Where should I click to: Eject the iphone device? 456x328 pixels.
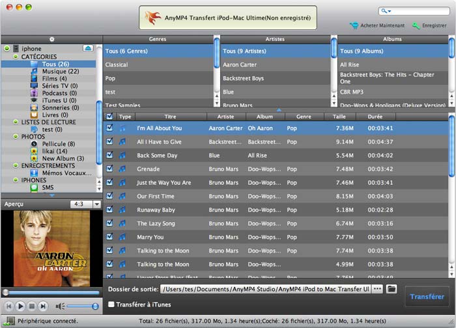pos(88,48)
